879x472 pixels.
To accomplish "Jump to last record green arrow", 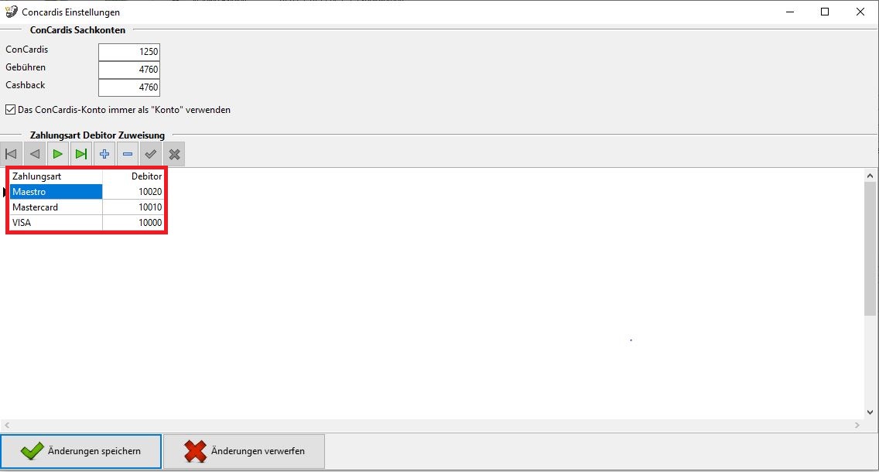I will 81,154.
